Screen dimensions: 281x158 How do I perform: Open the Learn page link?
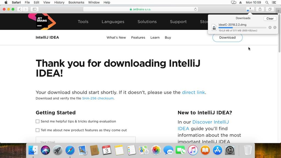coord(155,37)
